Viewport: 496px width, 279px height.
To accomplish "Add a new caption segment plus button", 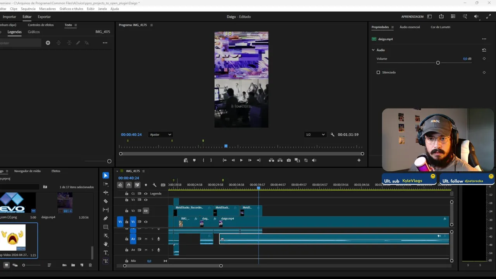I will (48, 43).
